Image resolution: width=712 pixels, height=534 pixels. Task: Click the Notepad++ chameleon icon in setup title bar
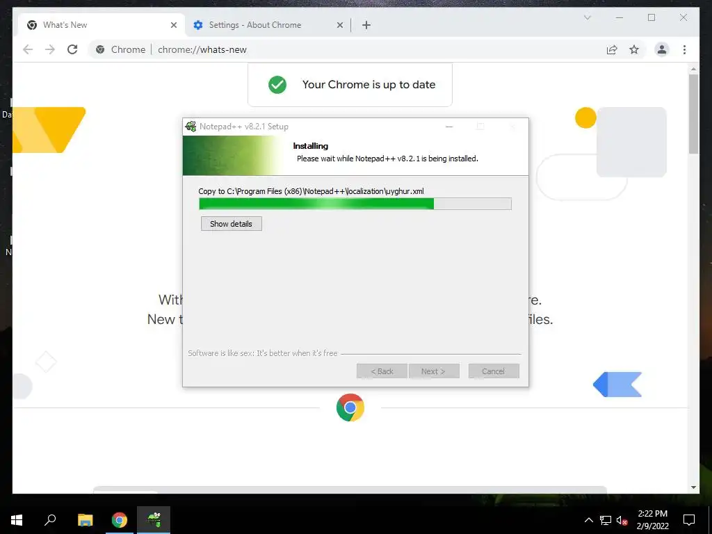(x=191, y=127)
